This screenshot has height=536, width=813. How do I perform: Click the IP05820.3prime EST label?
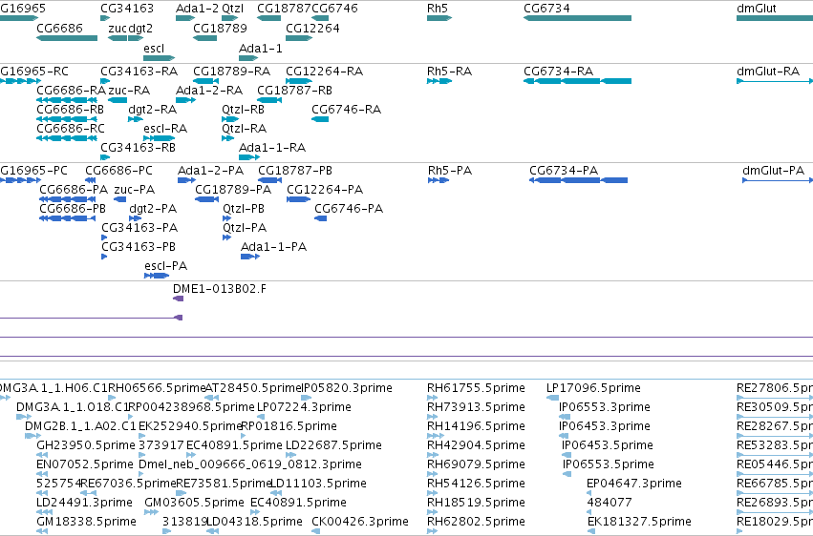[347, 388]
